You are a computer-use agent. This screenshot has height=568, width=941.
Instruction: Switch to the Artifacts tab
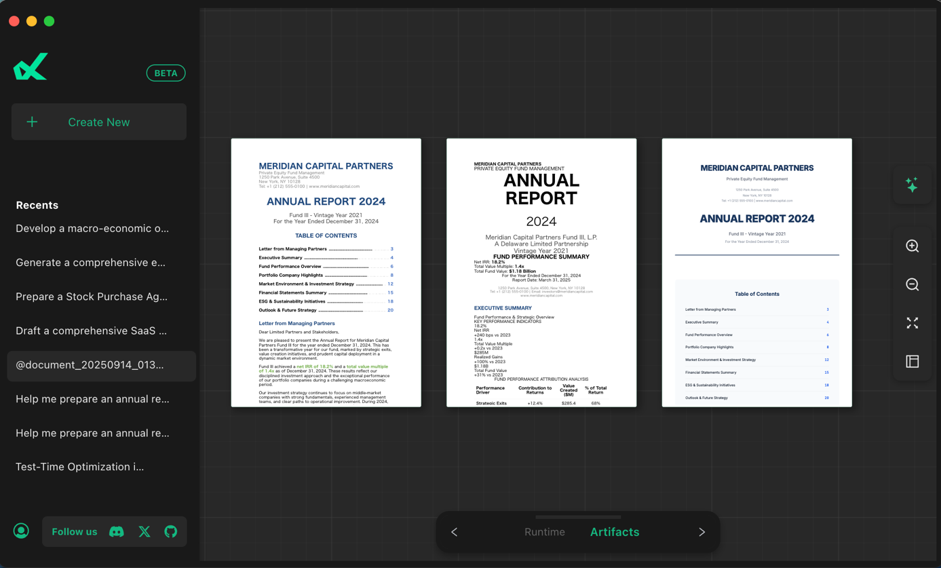(x=614, y=532)
